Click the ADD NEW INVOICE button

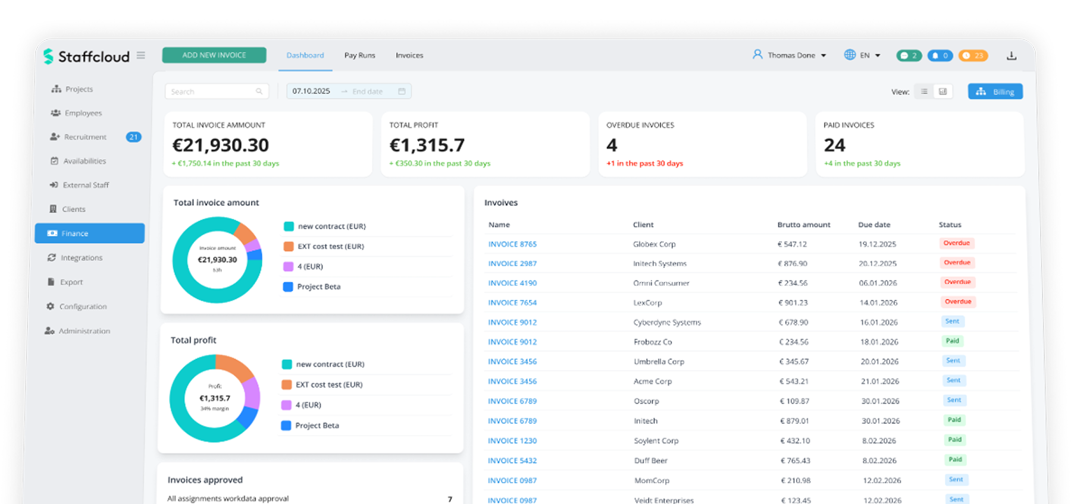[214, 55]
